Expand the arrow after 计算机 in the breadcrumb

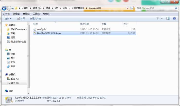tap(31, 8)
